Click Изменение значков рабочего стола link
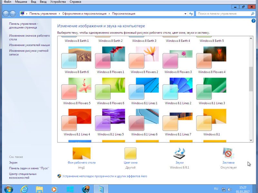 pyautogui.click(x=29, y=37)
